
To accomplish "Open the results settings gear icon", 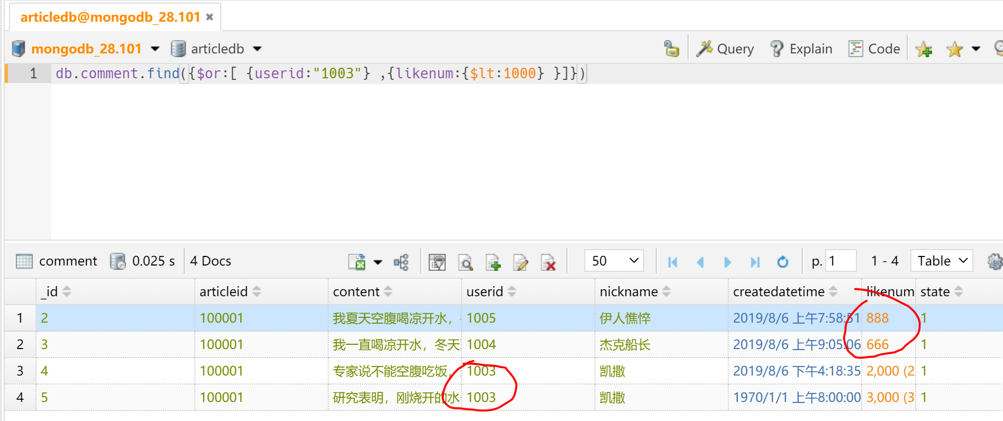I will [994, 261].
